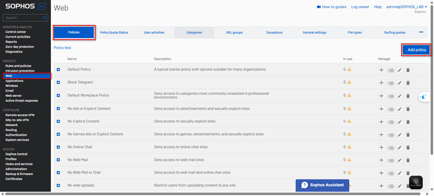Viewport: 434px width, 196px height.
Task: Open the Exceptions tab
Action: coord(274,32)
